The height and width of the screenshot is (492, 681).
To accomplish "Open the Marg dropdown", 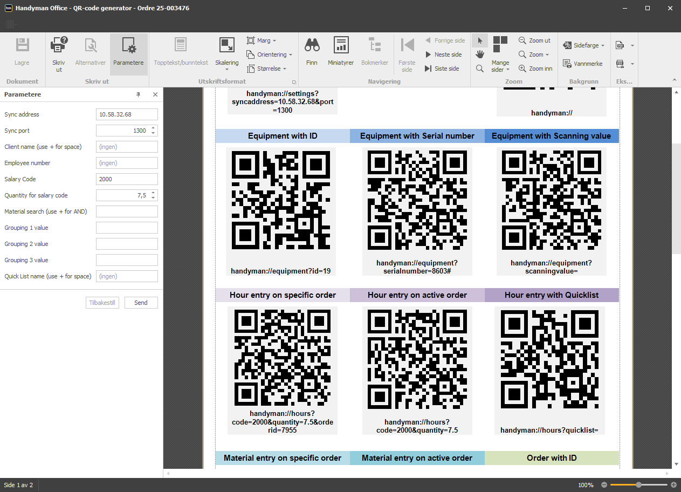I will (x=262, y=40).
